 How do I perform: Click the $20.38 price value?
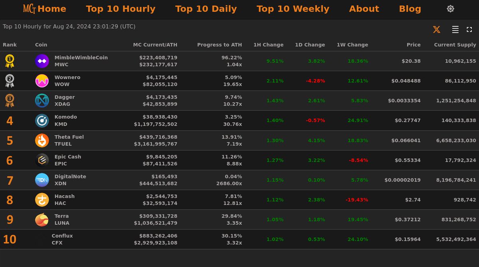click(x=411, y=61)
